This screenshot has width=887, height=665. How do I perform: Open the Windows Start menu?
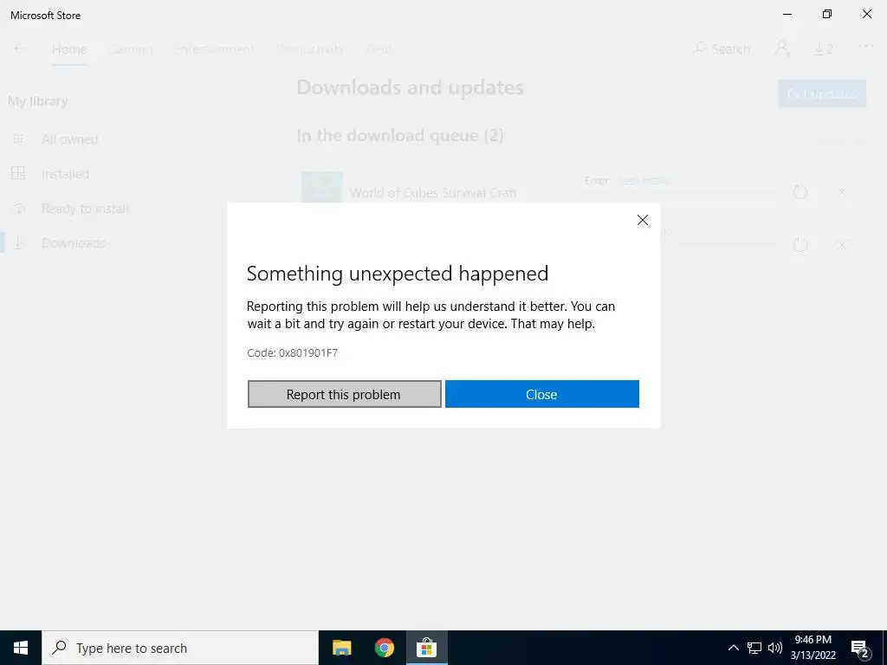(x=21, y=648)
